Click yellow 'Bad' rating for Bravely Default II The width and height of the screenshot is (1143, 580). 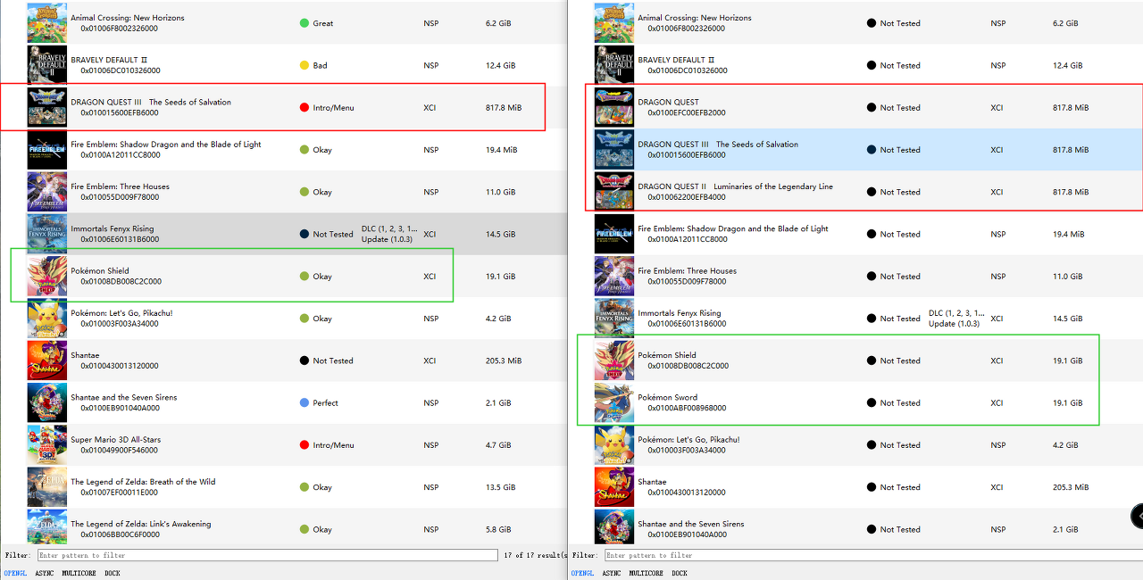point(313,65)
